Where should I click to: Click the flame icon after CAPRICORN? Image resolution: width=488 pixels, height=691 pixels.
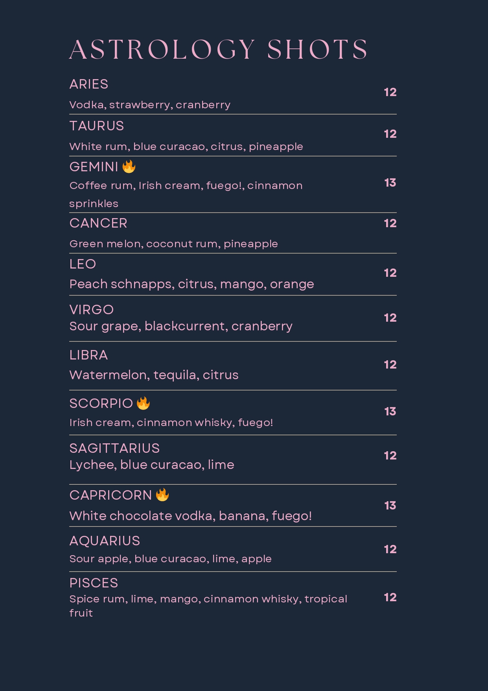click(162, 495)
